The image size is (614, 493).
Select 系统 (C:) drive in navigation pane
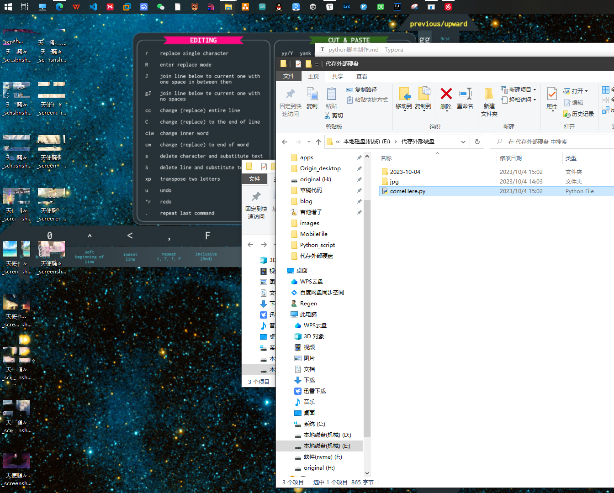coord(314,424)
